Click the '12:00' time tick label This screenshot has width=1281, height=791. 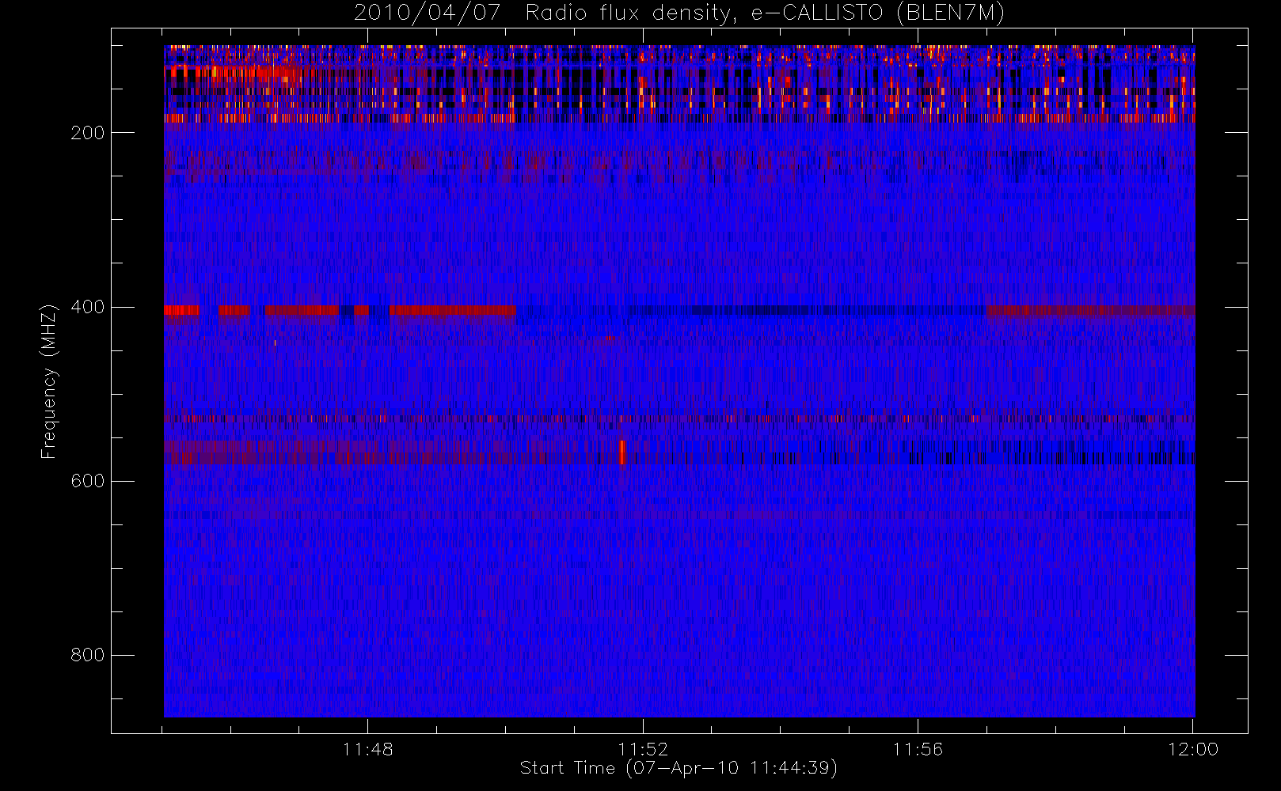pos(1193,749)
